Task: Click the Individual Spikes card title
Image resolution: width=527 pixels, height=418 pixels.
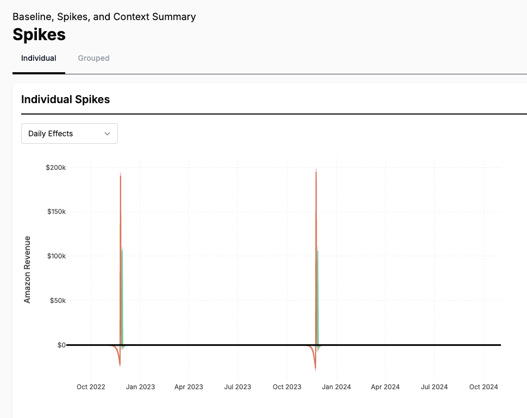Action: pos(65,99)
